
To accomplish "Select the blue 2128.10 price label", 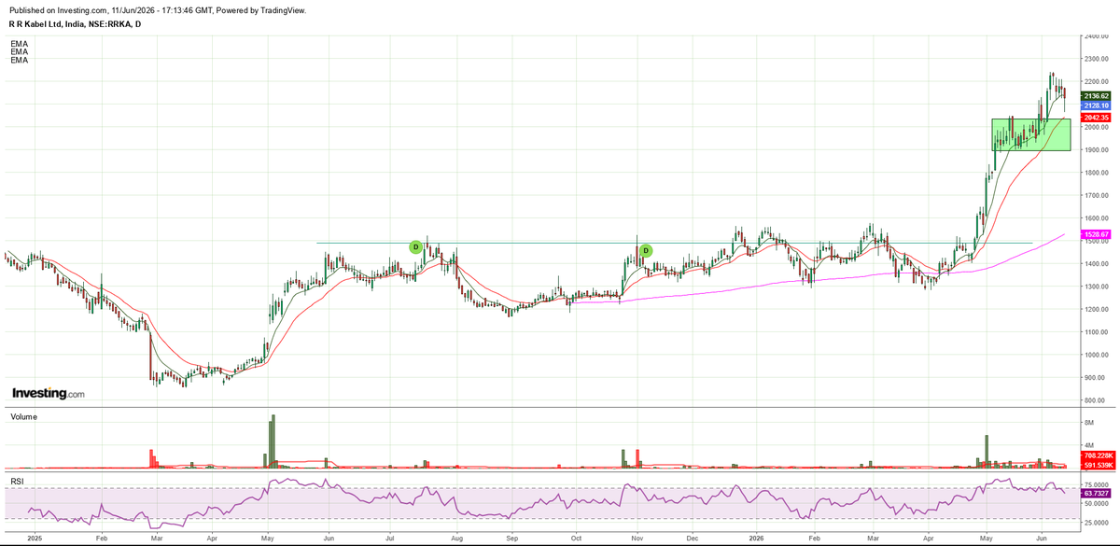I will 1095,106.
